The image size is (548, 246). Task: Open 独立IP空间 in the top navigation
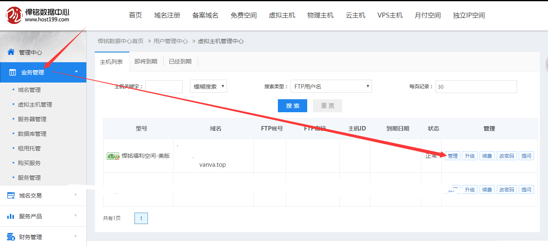(x=469, y=15)
